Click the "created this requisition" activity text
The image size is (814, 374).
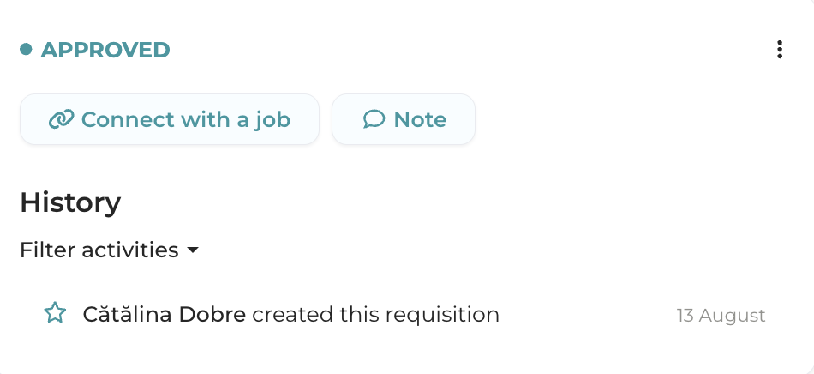[x=375, y=314]
